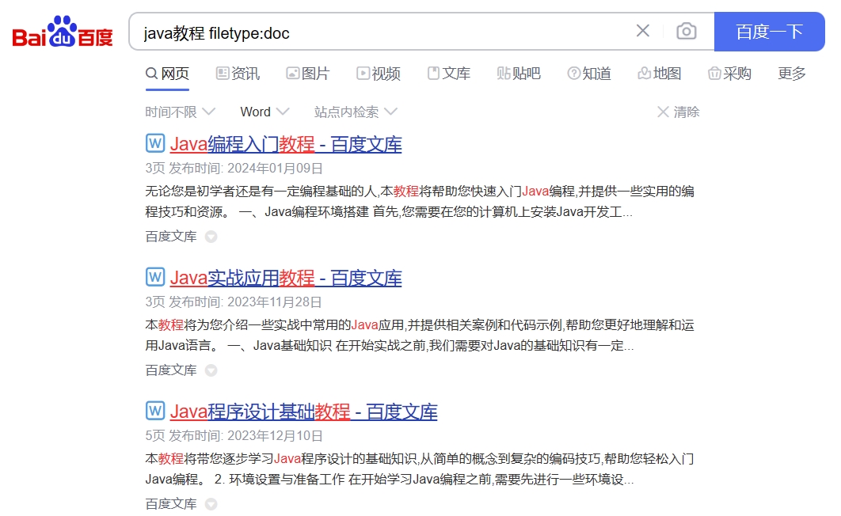This screenshot has height=516, width=841.
Task: Click the feedback badge under Java程序设计基础教程 result
Action: pyautogui.click(x=210, y=503)
